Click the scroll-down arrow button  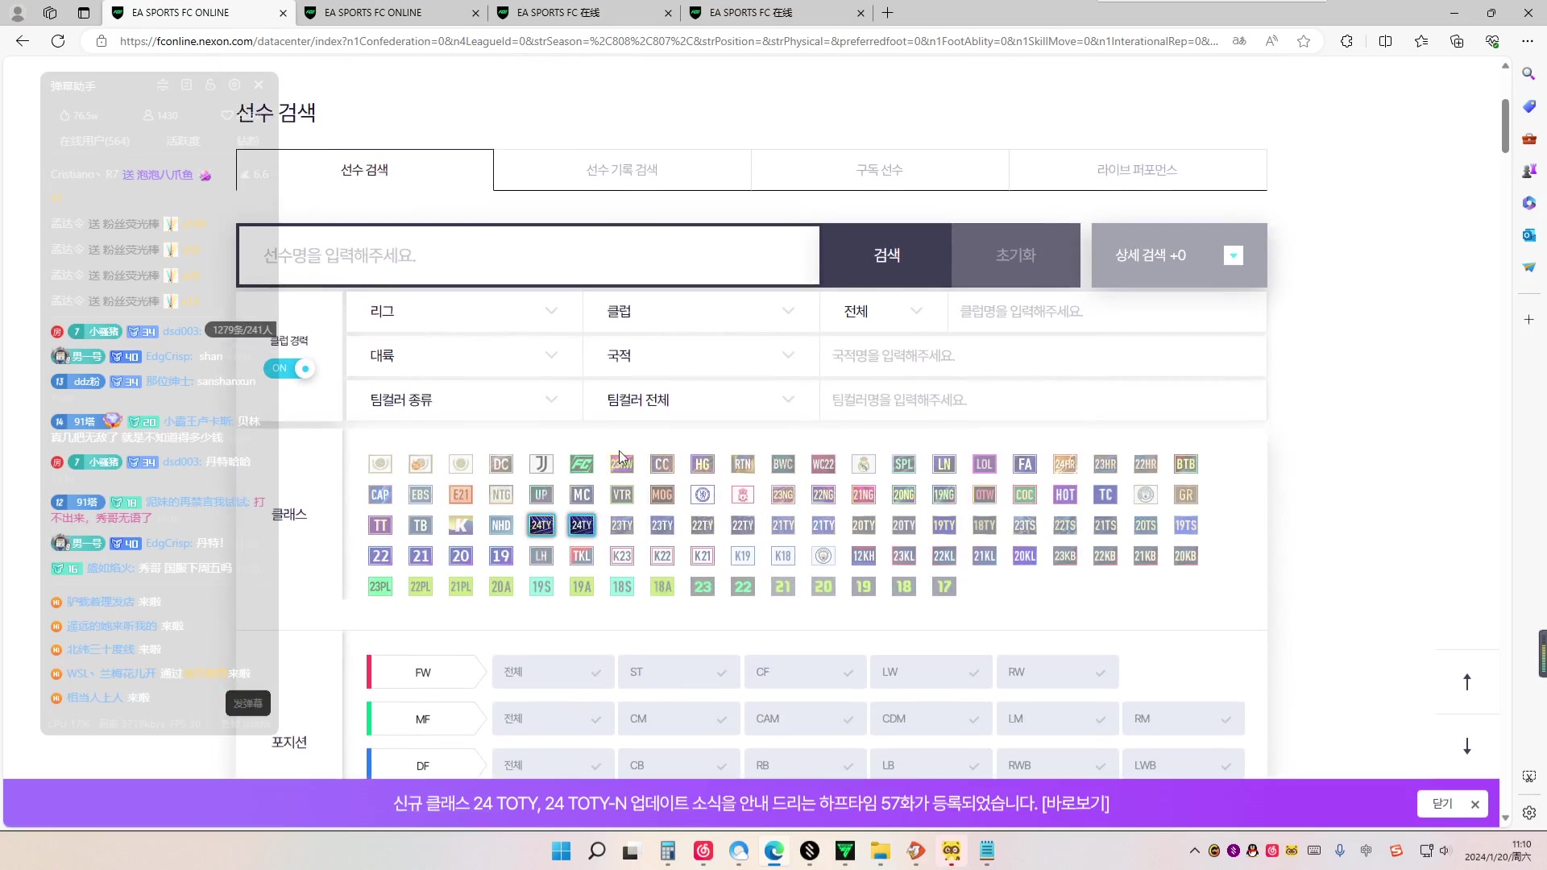(1467, 746)
